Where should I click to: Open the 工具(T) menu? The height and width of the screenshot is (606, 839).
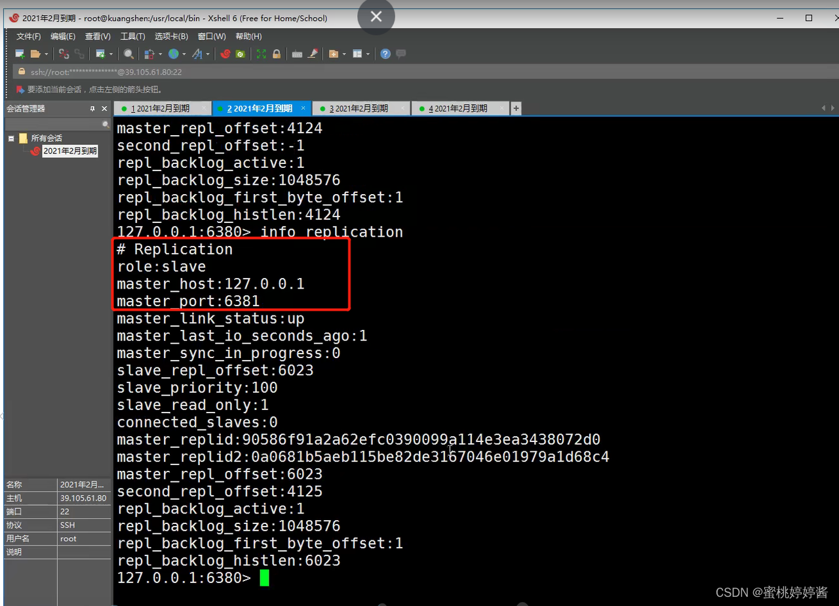[x=132, y=37]
